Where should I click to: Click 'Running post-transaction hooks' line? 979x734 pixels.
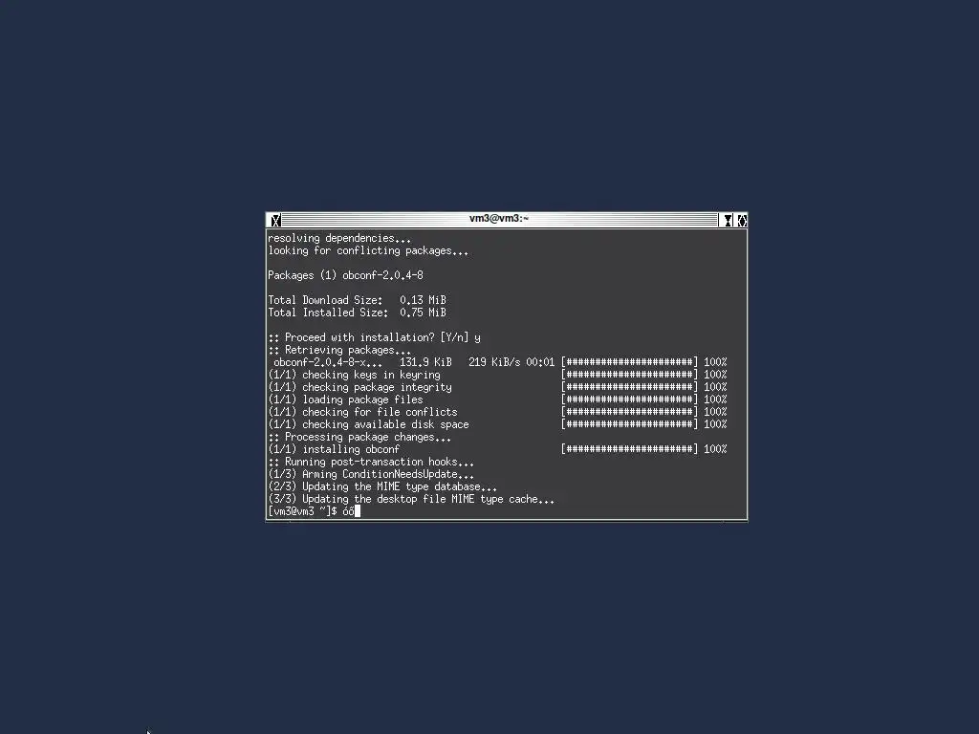[x=371, y=462]
